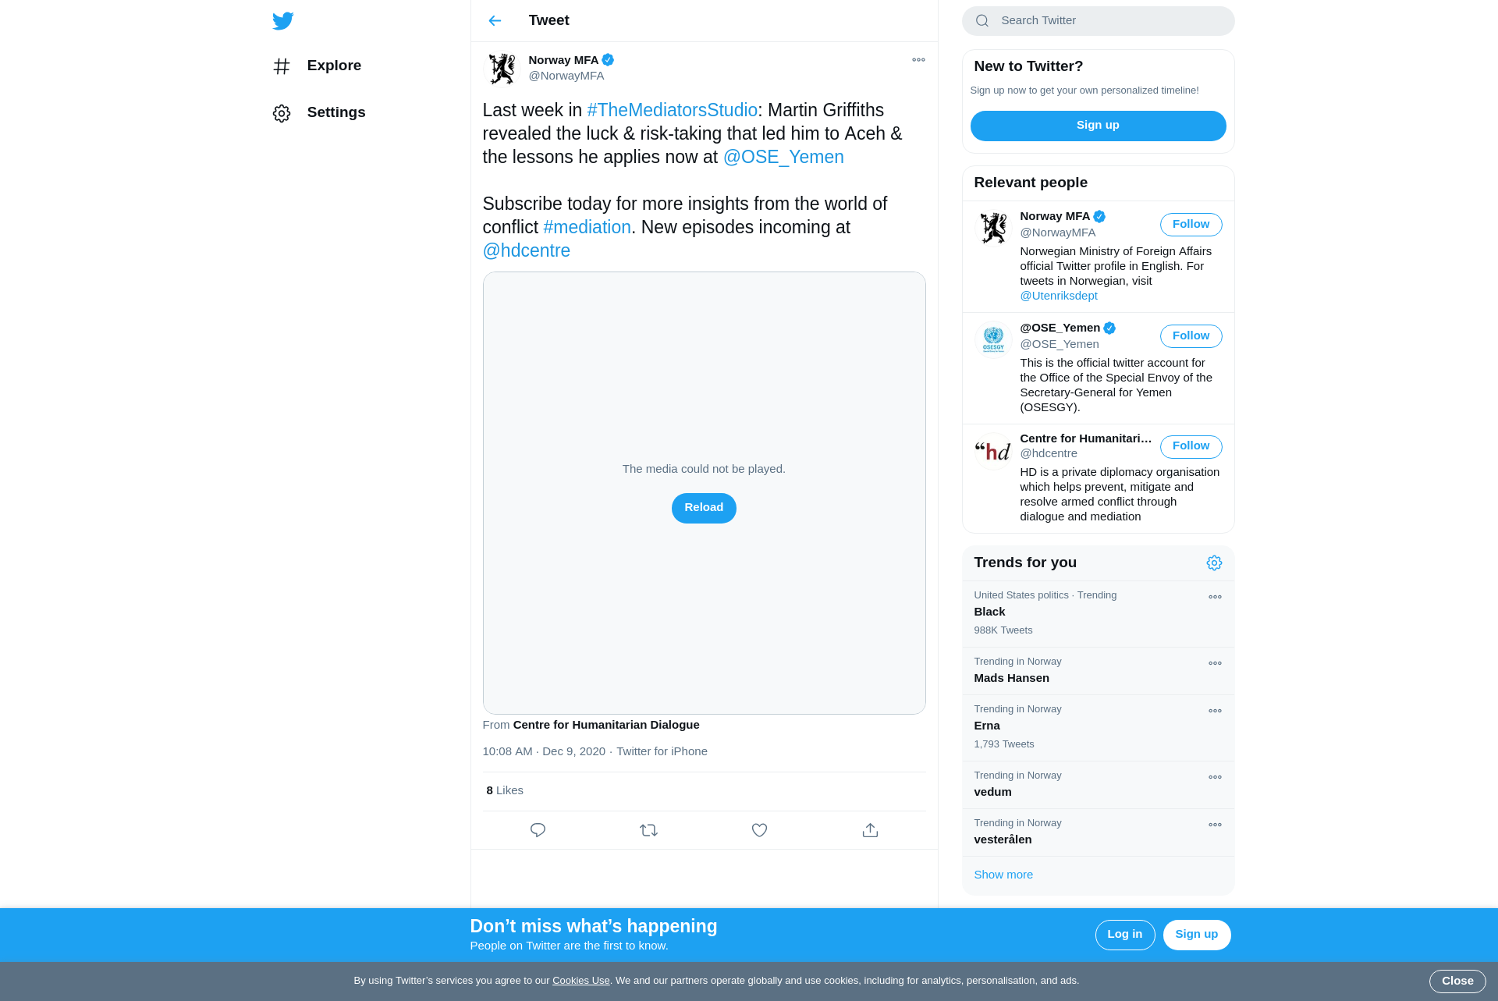This screenshot has width=1498, height=1001.
Task: Reload the unplayable media
Action: pyautogui.click(x=704, y=508)
